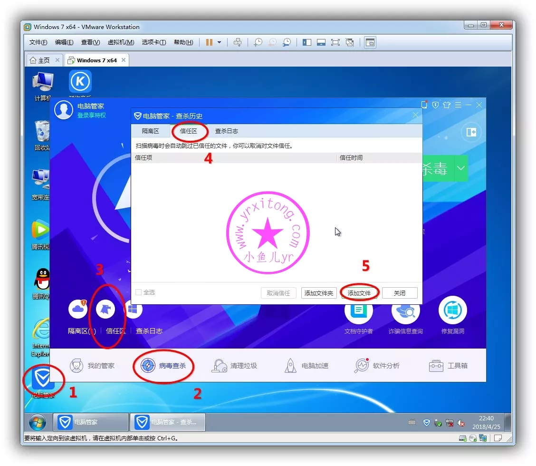
Task: Click the Windows Start button
Action: click(37, 422)
